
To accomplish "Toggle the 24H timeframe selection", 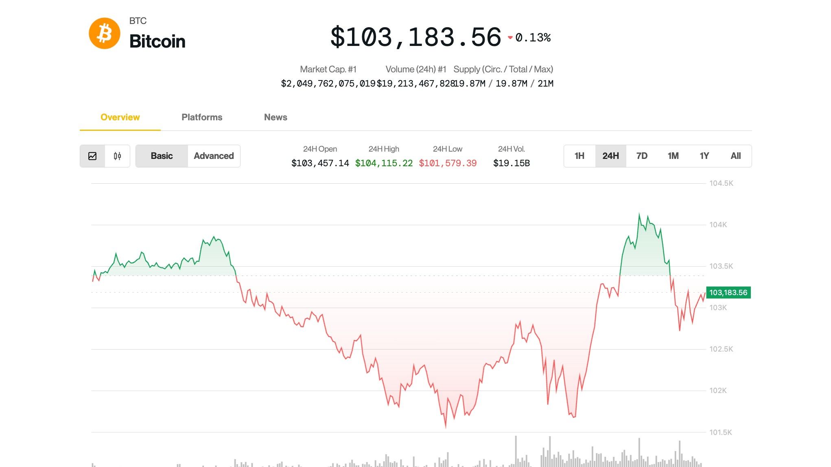I will pyautogui.click(x=611, y=156).
